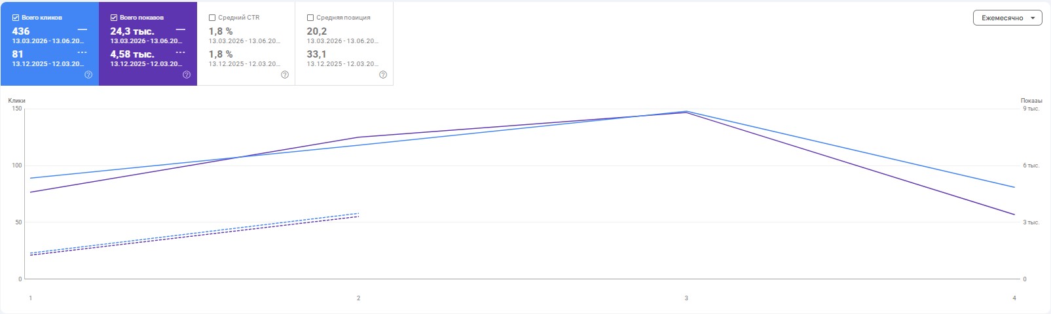
Task: Click the Показы axis title
Action: pyautogui.click(x=1031, y=101)
